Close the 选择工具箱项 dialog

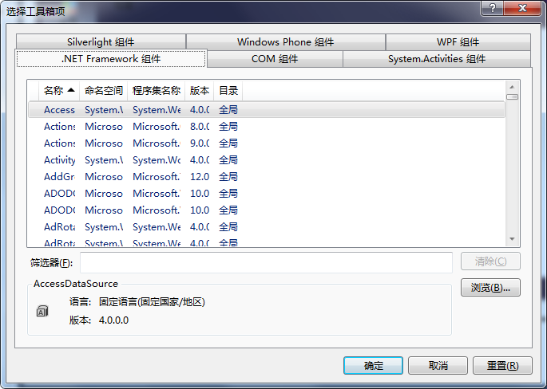point(522,8)
